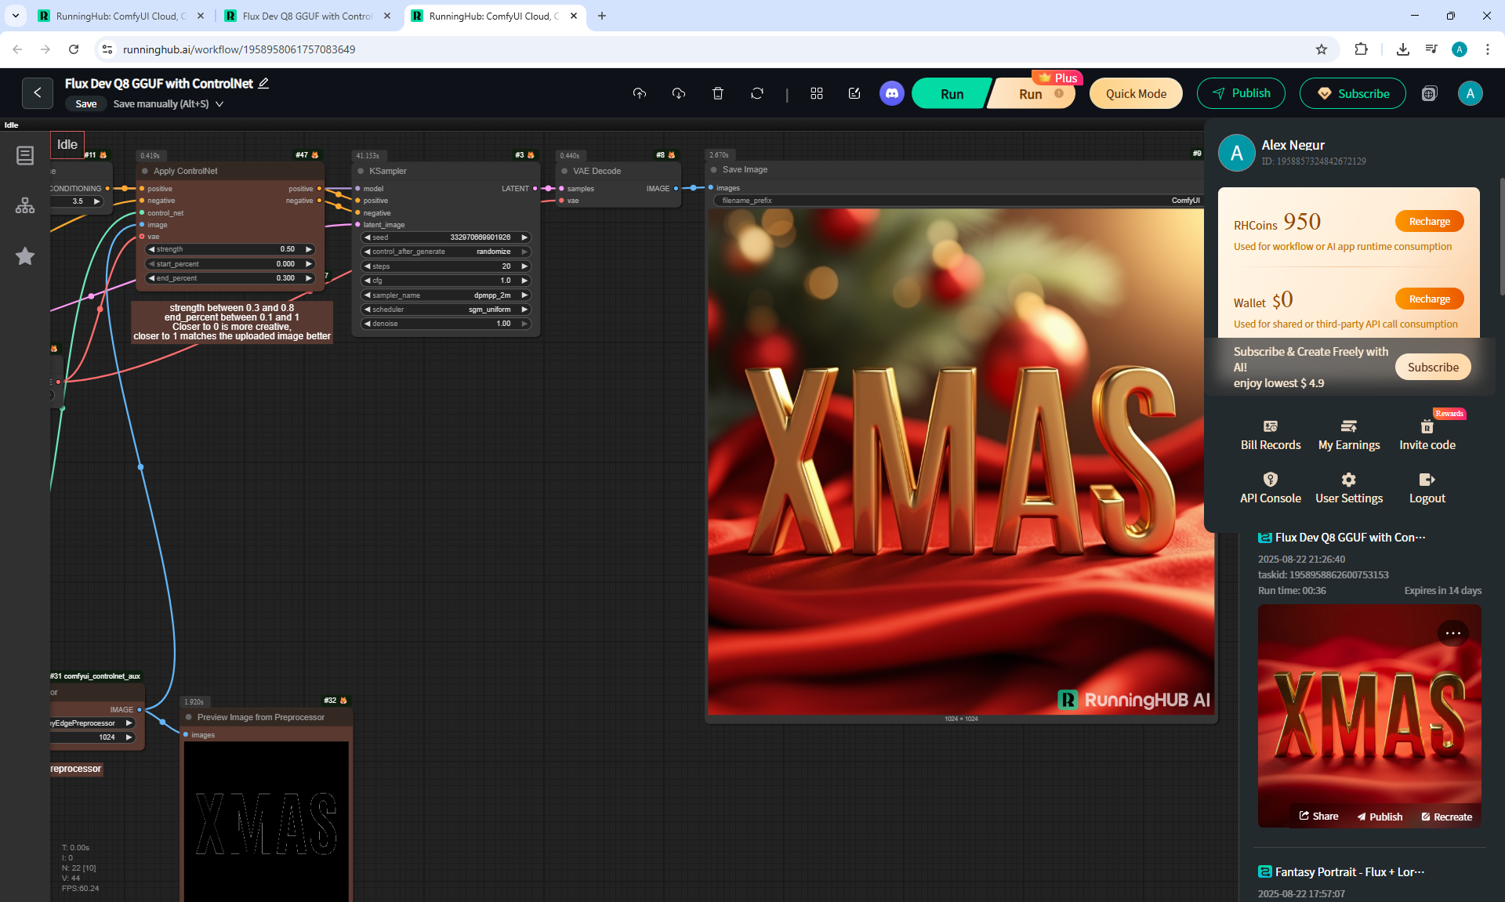Toggle collapse dot on Apply ControlNet node
The width and height of the screenshot is (1505, 902).
tap(145, 171)
